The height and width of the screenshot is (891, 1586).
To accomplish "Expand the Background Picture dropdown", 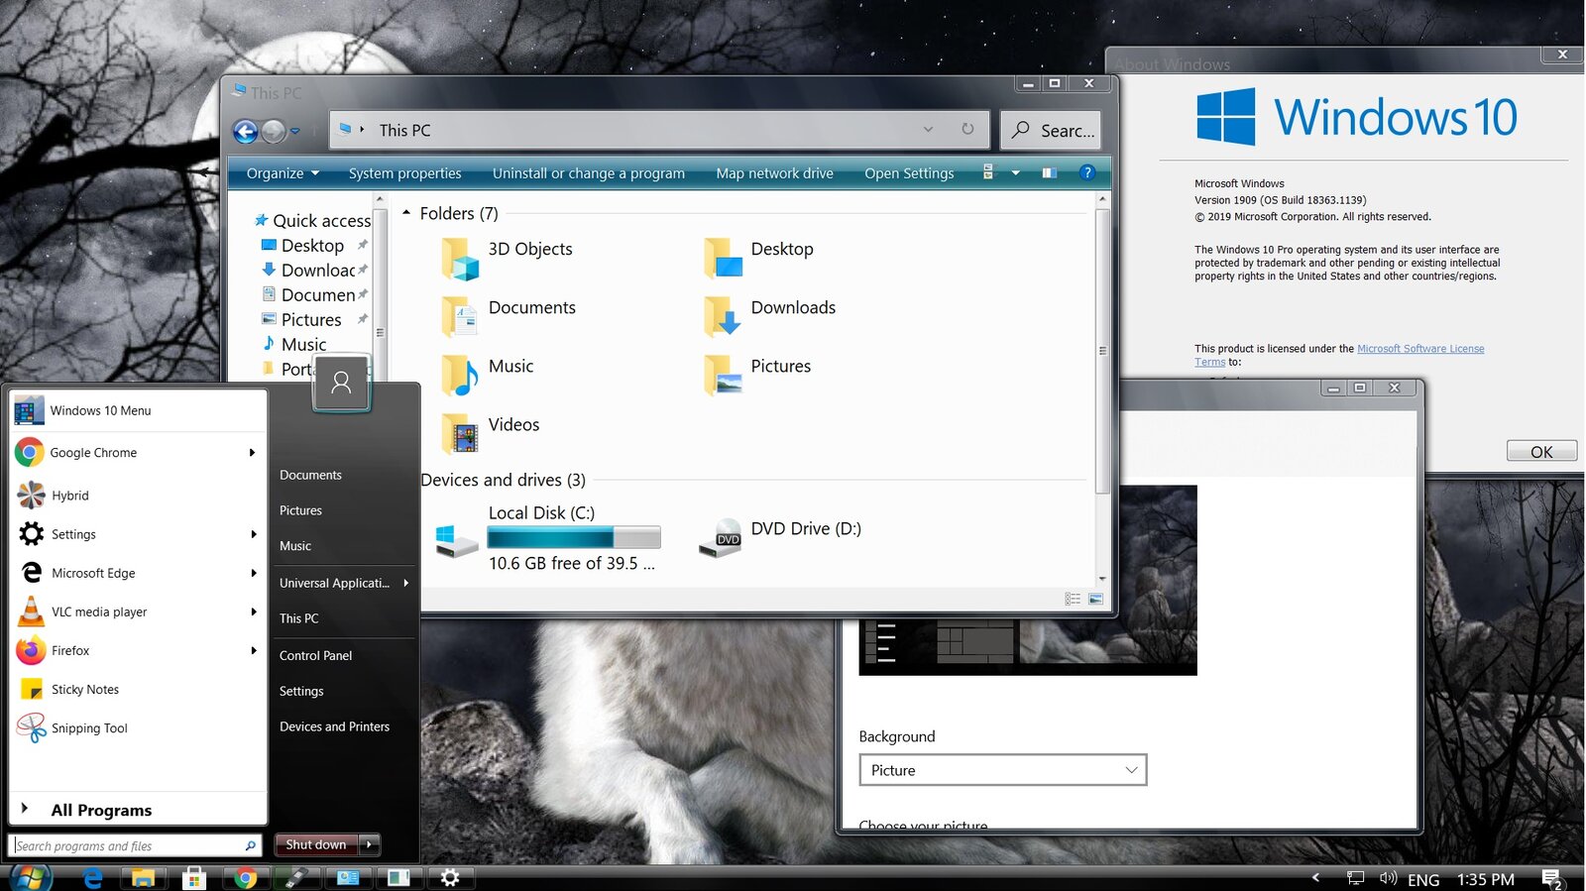I will point(1002,770).
